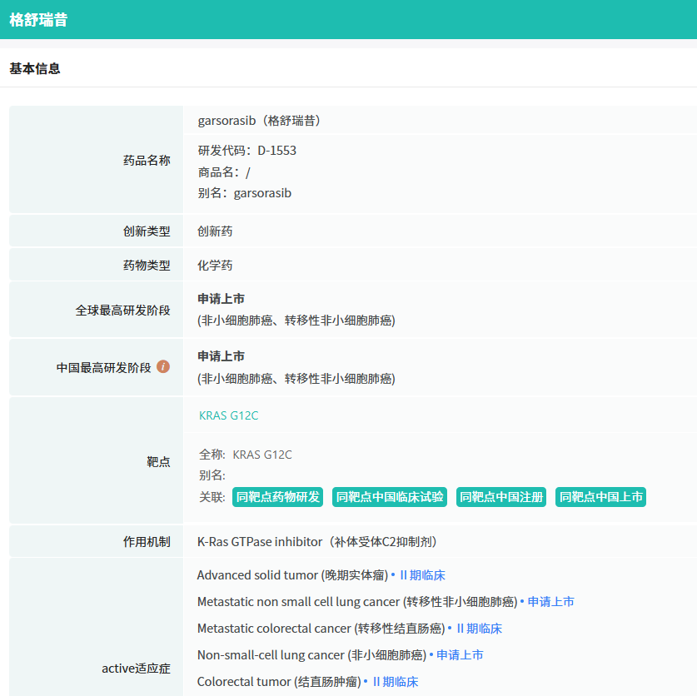Click II期临床 link for Colorectal tumor

pos(395,682)
